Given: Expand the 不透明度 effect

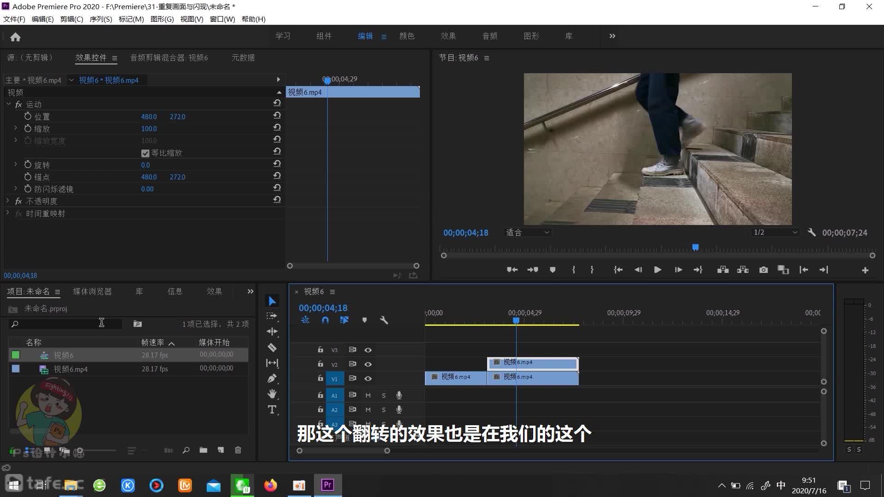Looking at the screenshot, I should click(x=7, y=201).
